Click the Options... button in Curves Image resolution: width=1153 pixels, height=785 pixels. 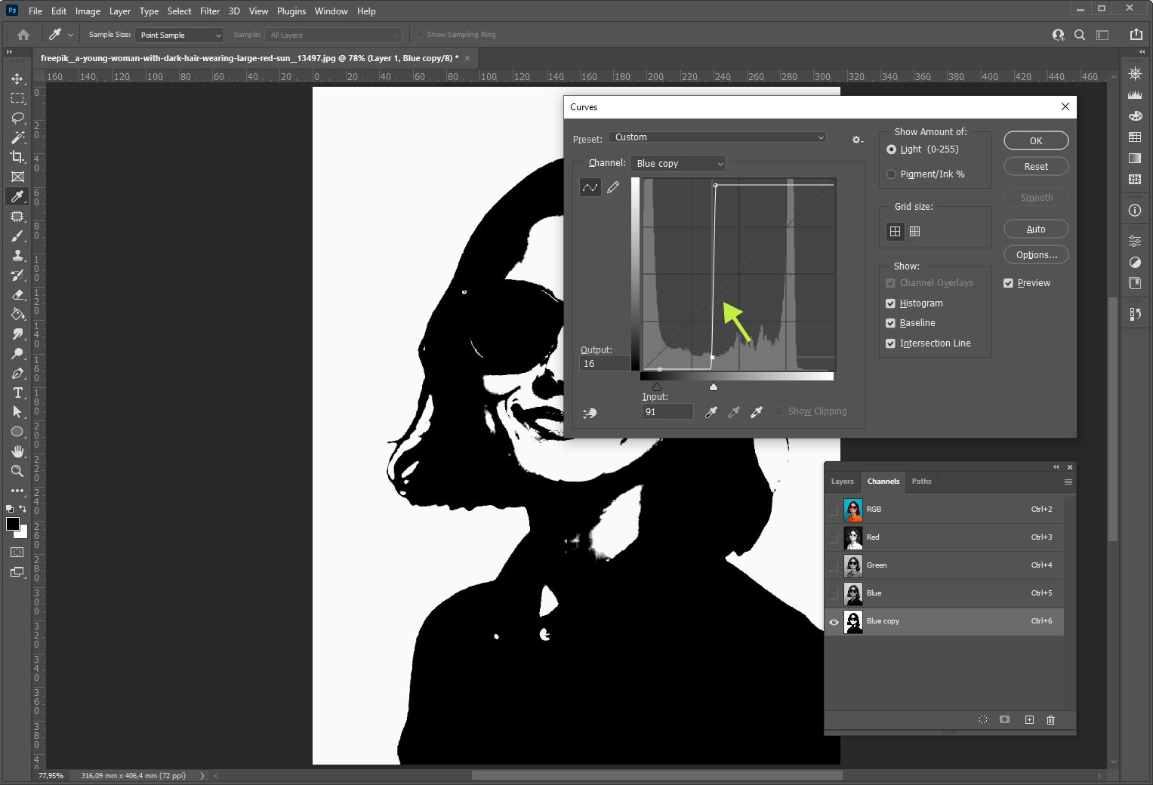1036,255
